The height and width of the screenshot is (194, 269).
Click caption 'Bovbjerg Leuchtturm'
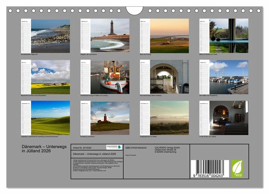[x=87, y=137]
